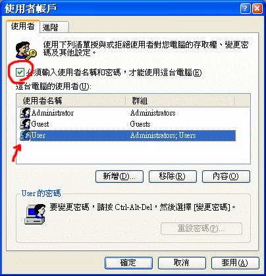Select the 使用者 tab
266x276 pixels.
(23, 26)
